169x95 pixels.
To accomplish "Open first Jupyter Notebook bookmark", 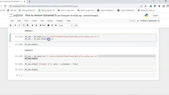I will pos(106,10).
